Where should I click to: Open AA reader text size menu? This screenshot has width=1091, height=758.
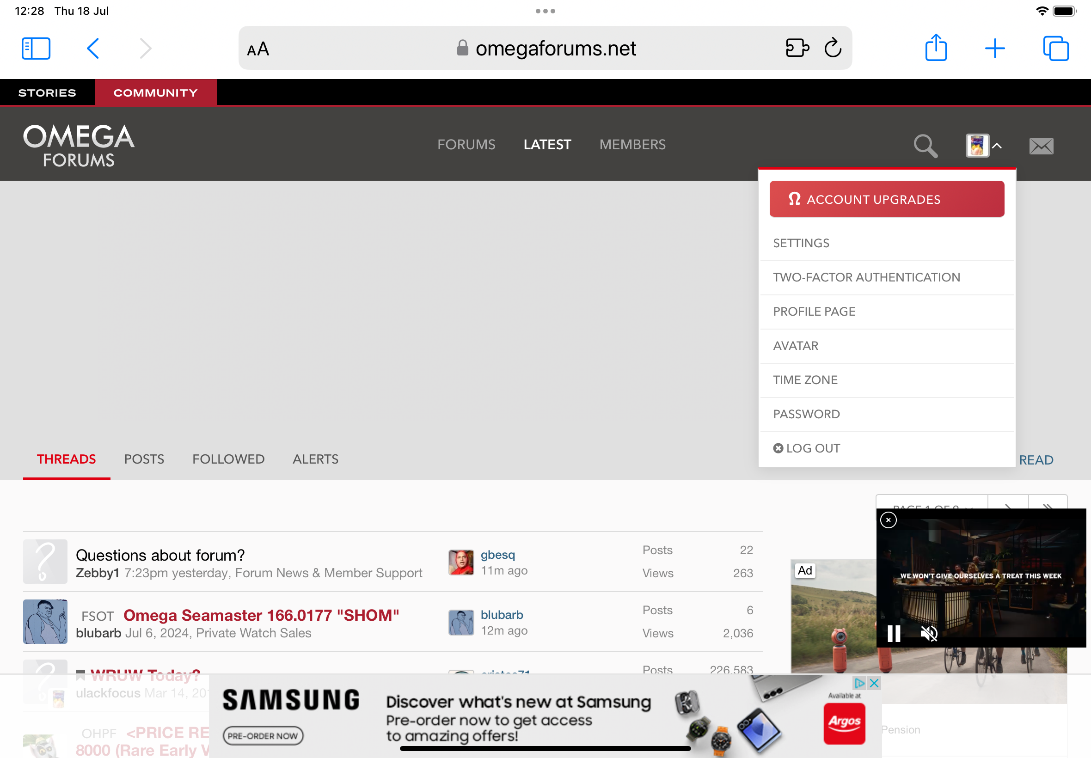click(258, 49)
